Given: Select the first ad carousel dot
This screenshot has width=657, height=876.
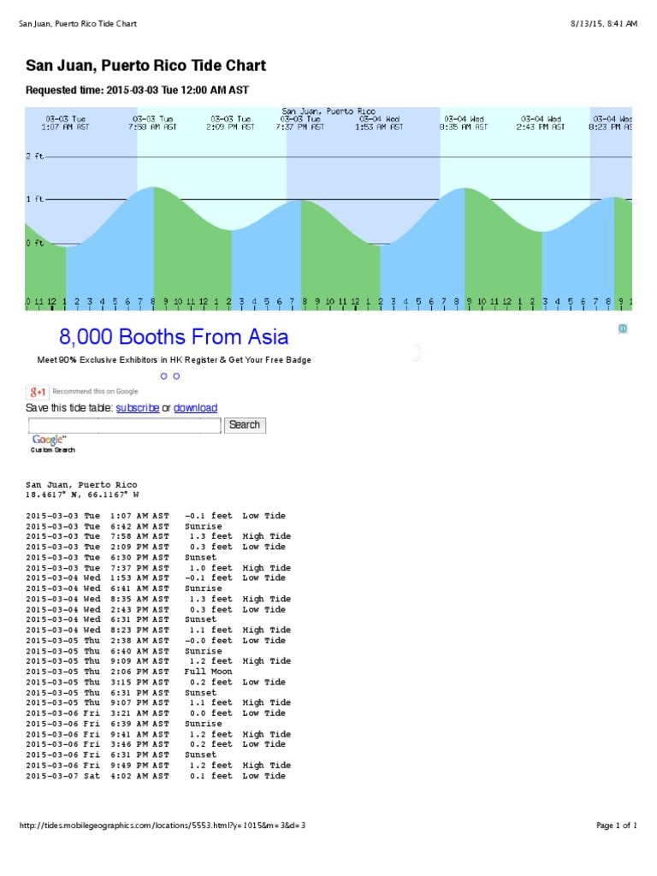Looking at the screenshot, I should (x=163, y=376).
